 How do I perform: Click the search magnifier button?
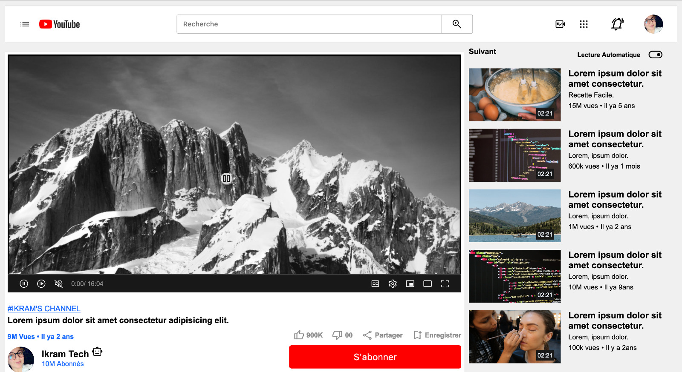[457, 24]
